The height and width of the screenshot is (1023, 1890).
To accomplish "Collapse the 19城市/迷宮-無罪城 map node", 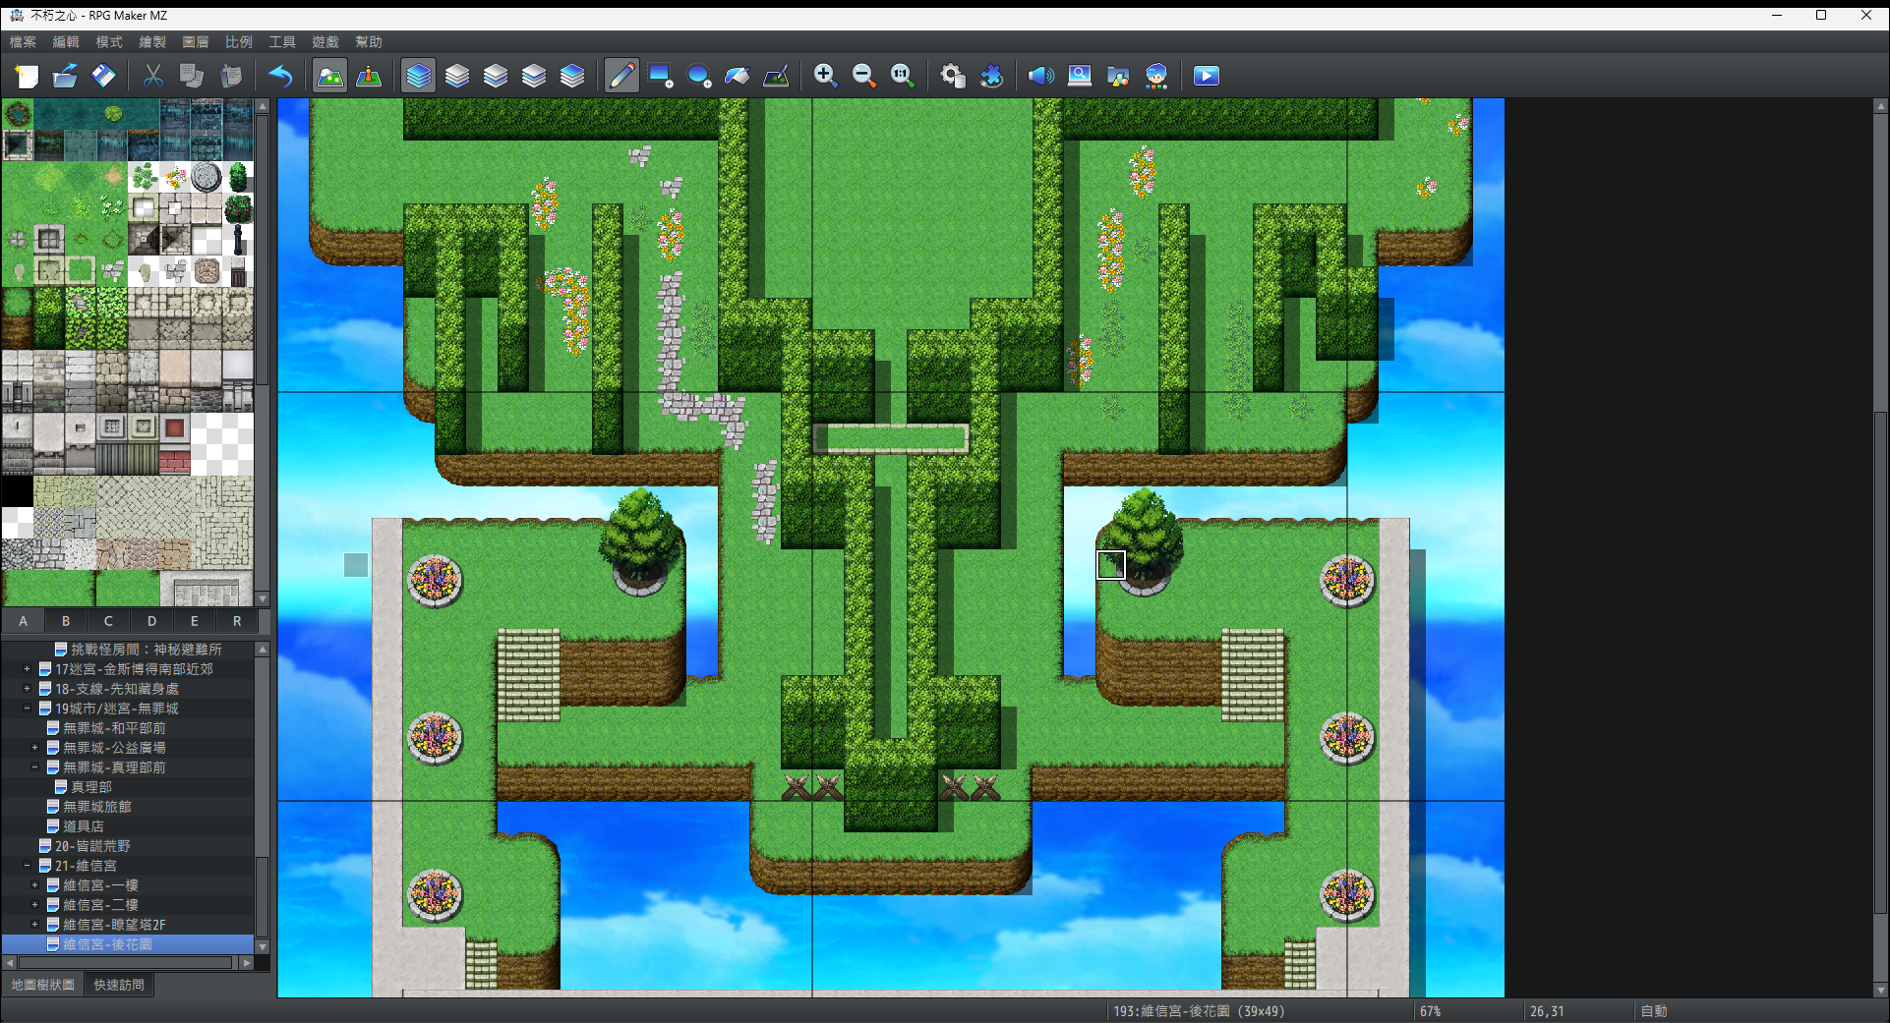I will 28,709.
